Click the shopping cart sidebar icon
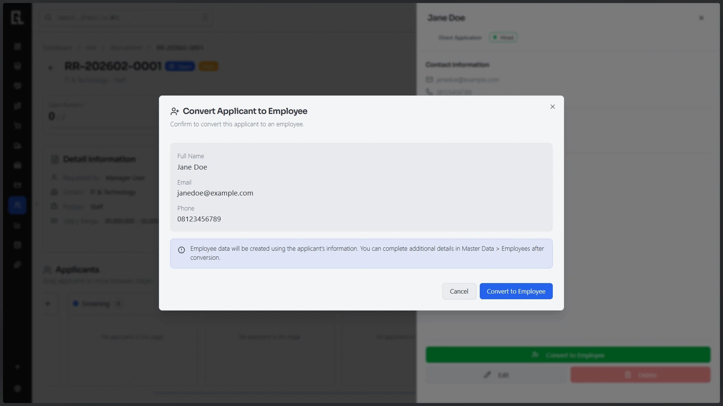The width and height of the screenshot is (723, 406). (x=17, y=126)
